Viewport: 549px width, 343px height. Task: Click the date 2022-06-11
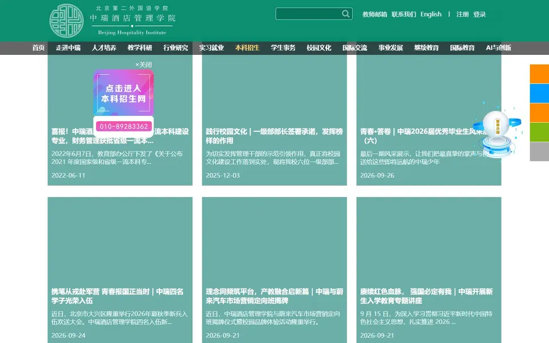[68, 176]
